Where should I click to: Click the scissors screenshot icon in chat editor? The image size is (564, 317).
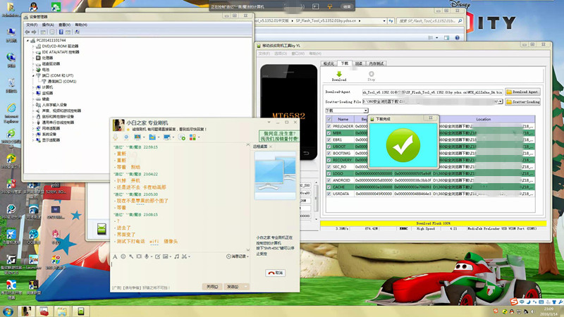pos(184,256)
